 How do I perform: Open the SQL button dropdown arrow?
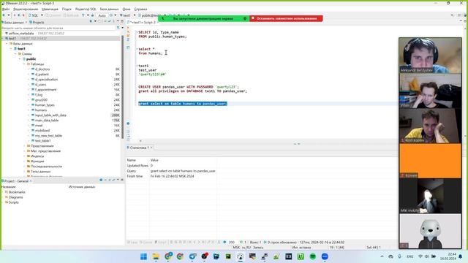42,15
